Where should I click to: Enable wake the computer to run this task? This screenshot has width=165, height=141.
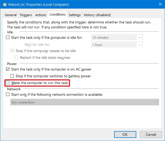point(8,83)
